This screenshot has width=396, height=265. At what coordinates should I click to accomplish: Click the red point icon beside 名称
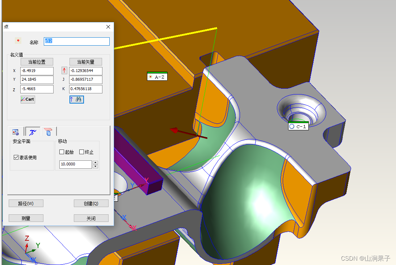click(18, 41)
